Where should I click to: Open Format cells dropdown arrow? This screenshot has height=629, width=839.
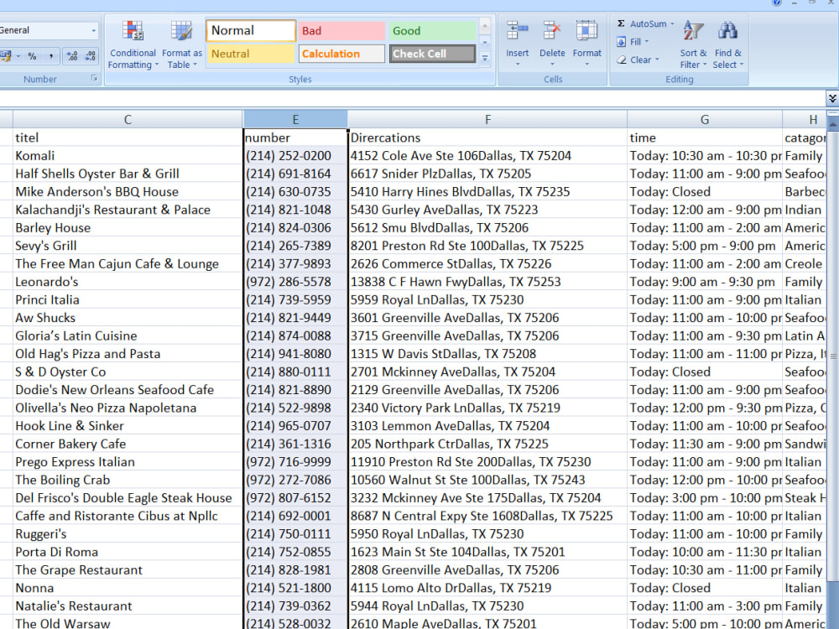(x=587, y=65)
